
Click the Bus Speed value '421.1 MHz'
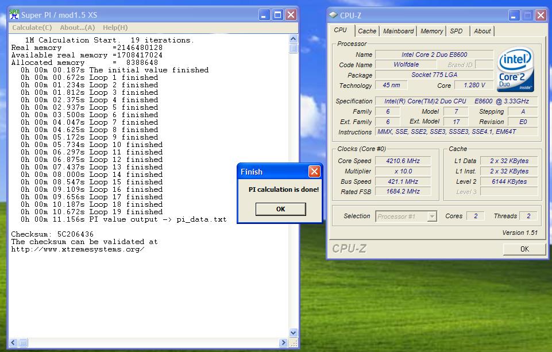pos(403,181)
